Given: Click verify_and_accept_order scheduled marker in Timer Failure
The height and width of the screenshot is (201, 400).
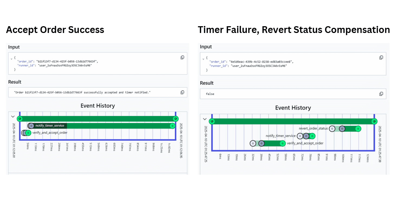Looking at the screenshot, I should point(253,143).
